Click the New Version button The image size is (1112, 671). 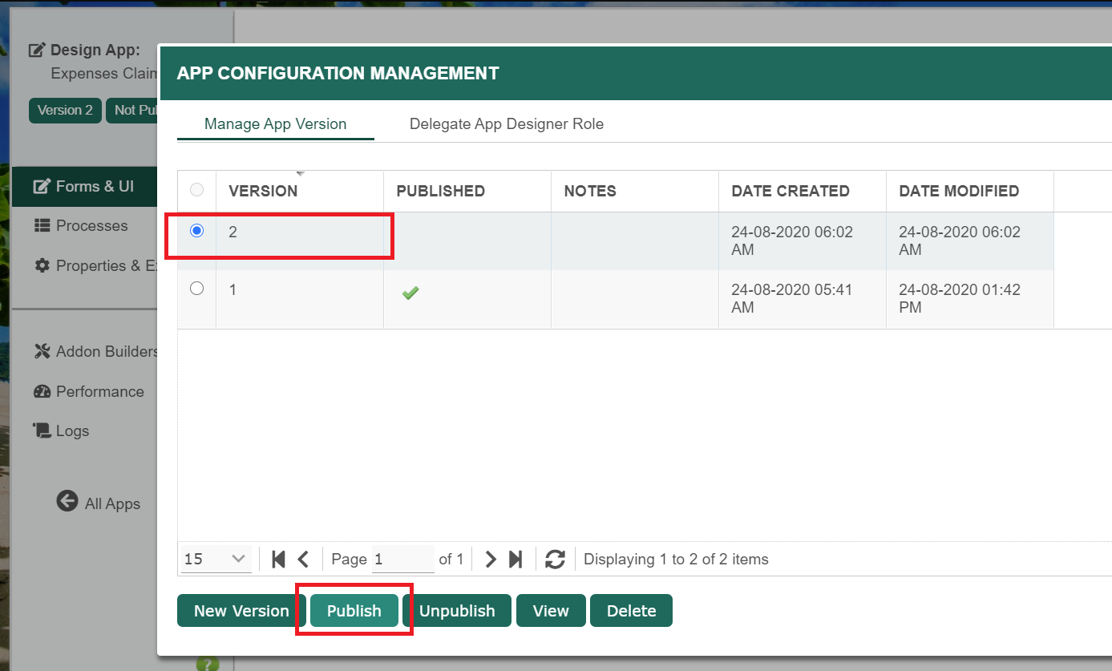click(x=241, y=611)
